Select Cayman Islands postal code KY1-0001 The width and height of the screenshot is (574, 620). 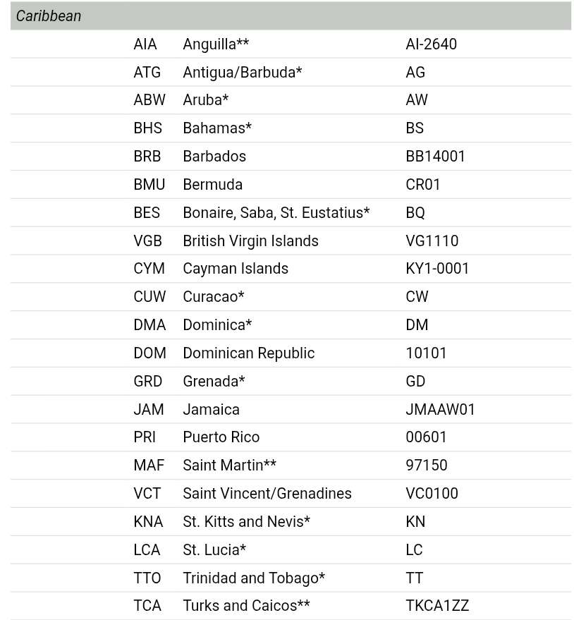(437, 269)
